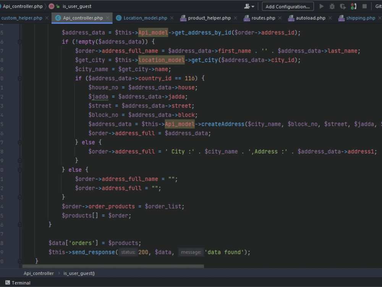Click highlighted location_model in get_city line

(161, 60)
